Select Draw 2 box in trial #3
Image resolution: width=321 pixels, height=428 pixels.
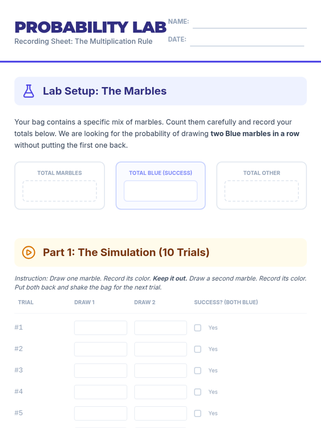click(x=160, y=370)
